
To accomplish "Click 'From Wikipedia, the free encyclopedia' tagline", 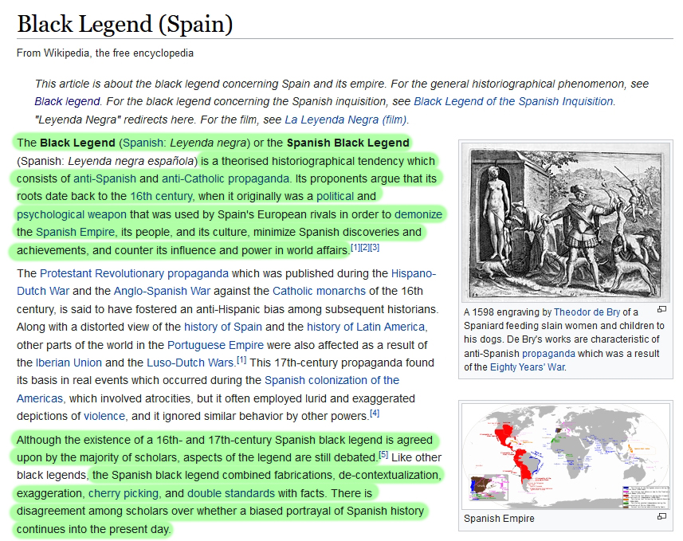I will [x=105, y=53].
